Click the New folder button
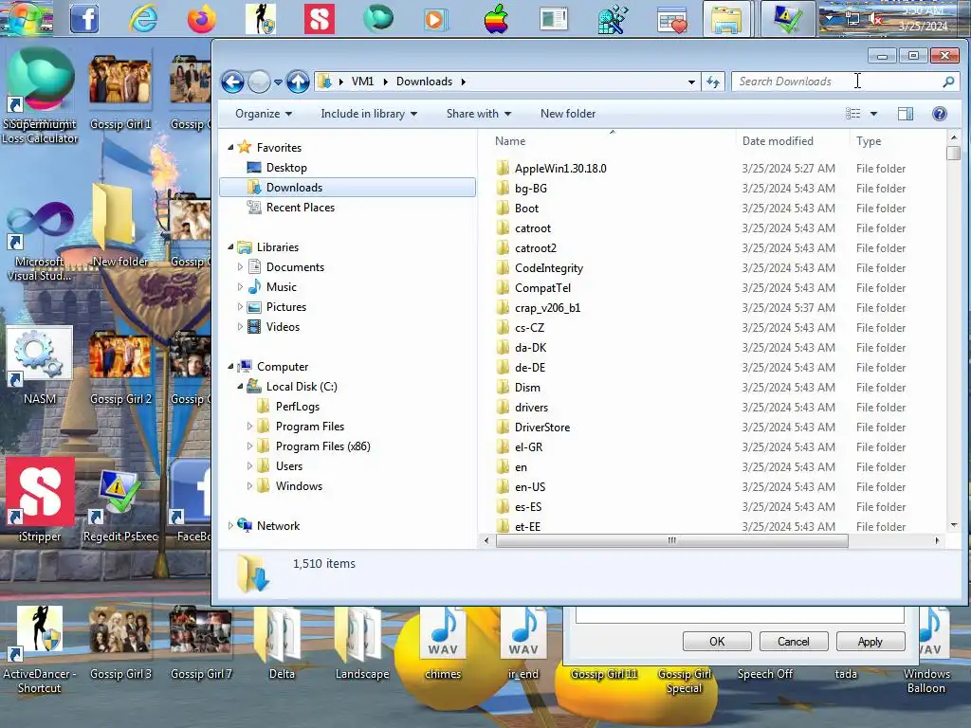This screenshot has height=728, width=971. 568,114
